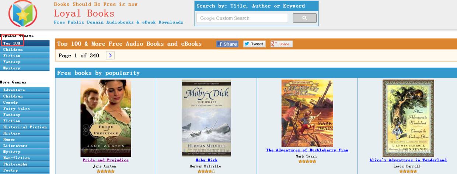Click the Loyal Books logo icon

tap(23, 14)
